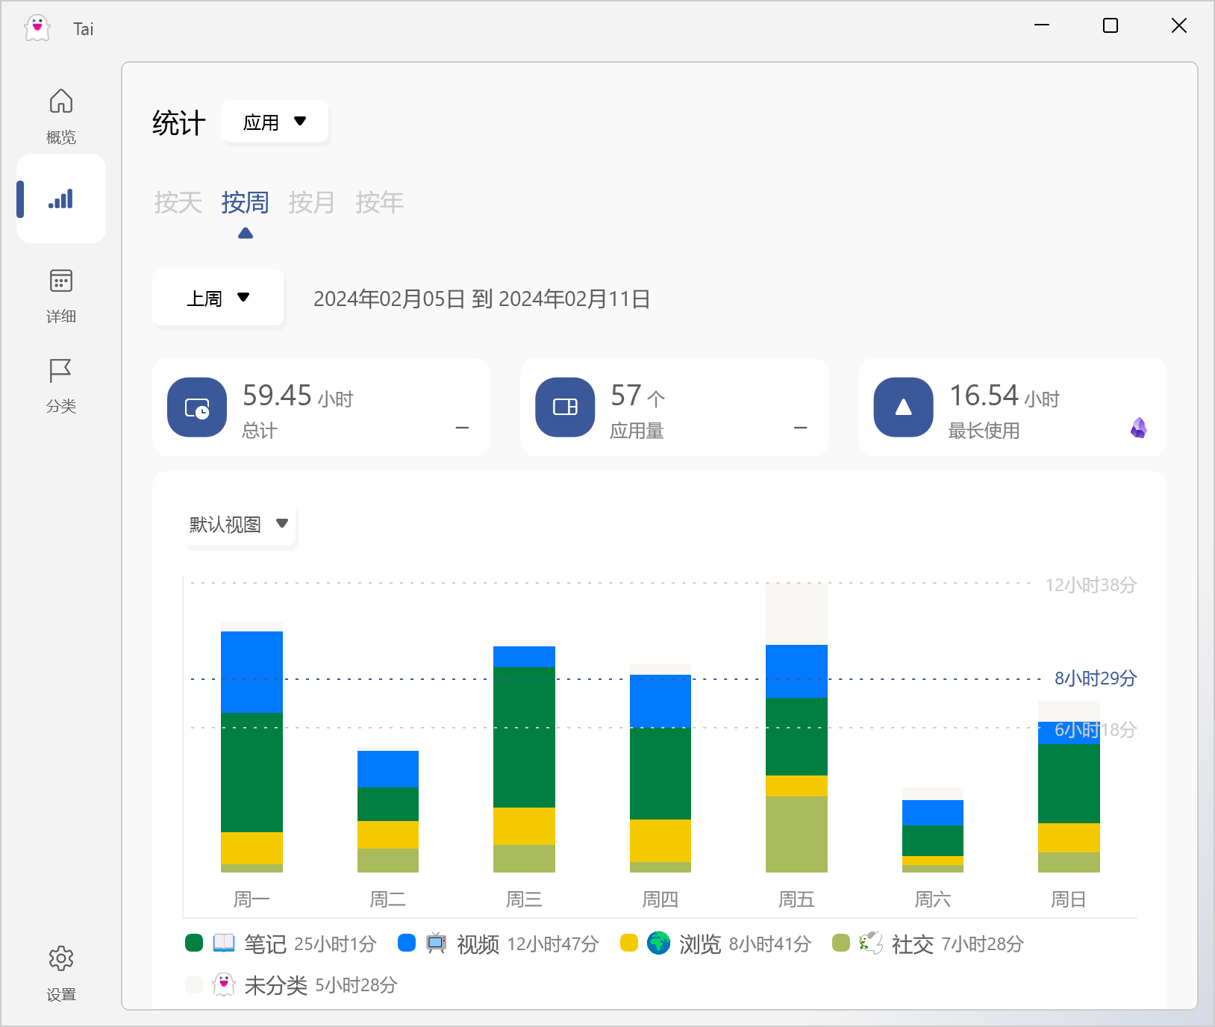Click the 57 个 app count value
The width and height of the screenshot is (1215, 1027).
pos(637,396)
